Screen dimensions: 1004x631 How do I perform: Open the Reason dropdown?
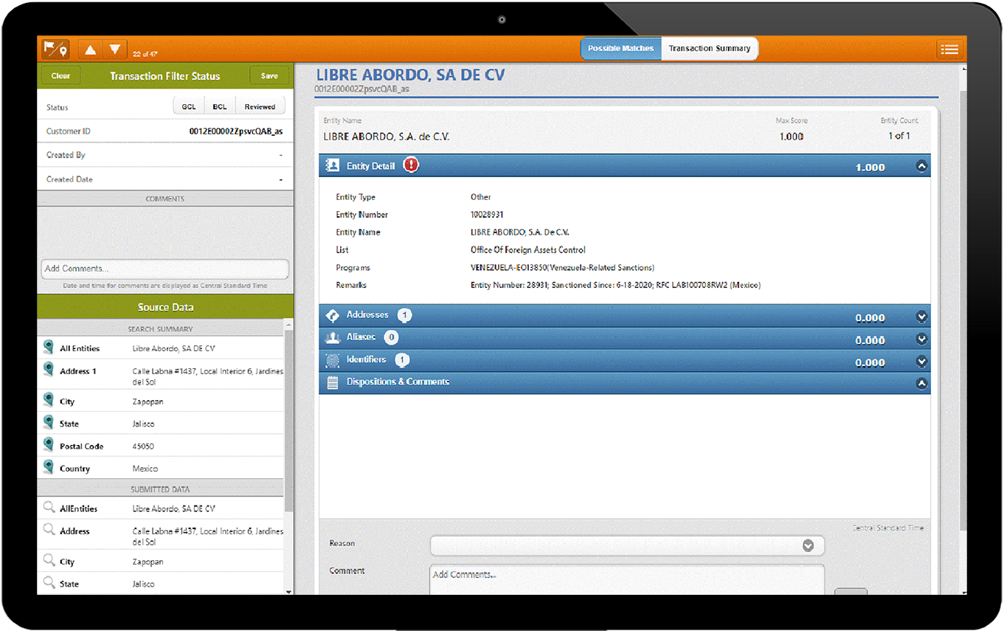coord(808,545)
